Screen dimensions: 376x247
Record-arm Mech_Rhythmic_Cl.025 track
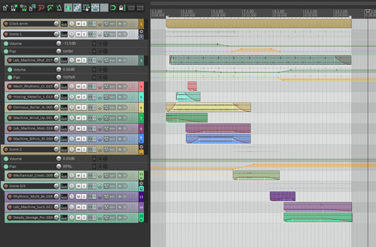click(10, 86)
